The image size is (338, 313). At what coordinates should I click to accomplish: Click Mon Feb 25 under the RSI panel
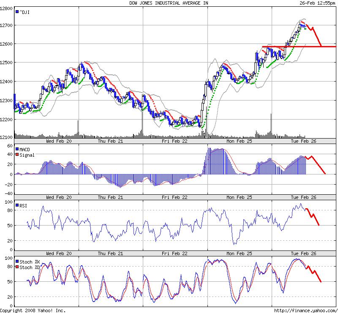(239, 253)
